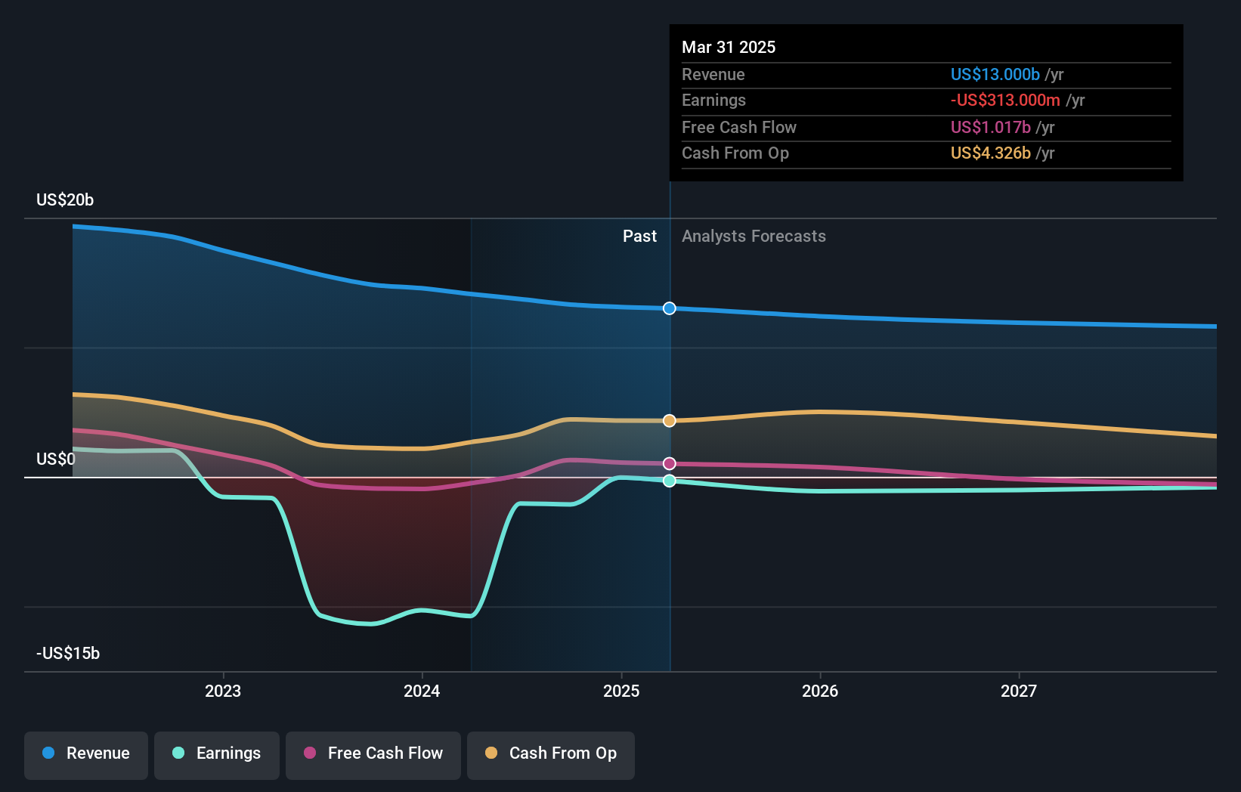Click the Mar 31 2025 tooltip title
The height and width of the screenshot is (792, 1241).
click(x=729, y=47)
